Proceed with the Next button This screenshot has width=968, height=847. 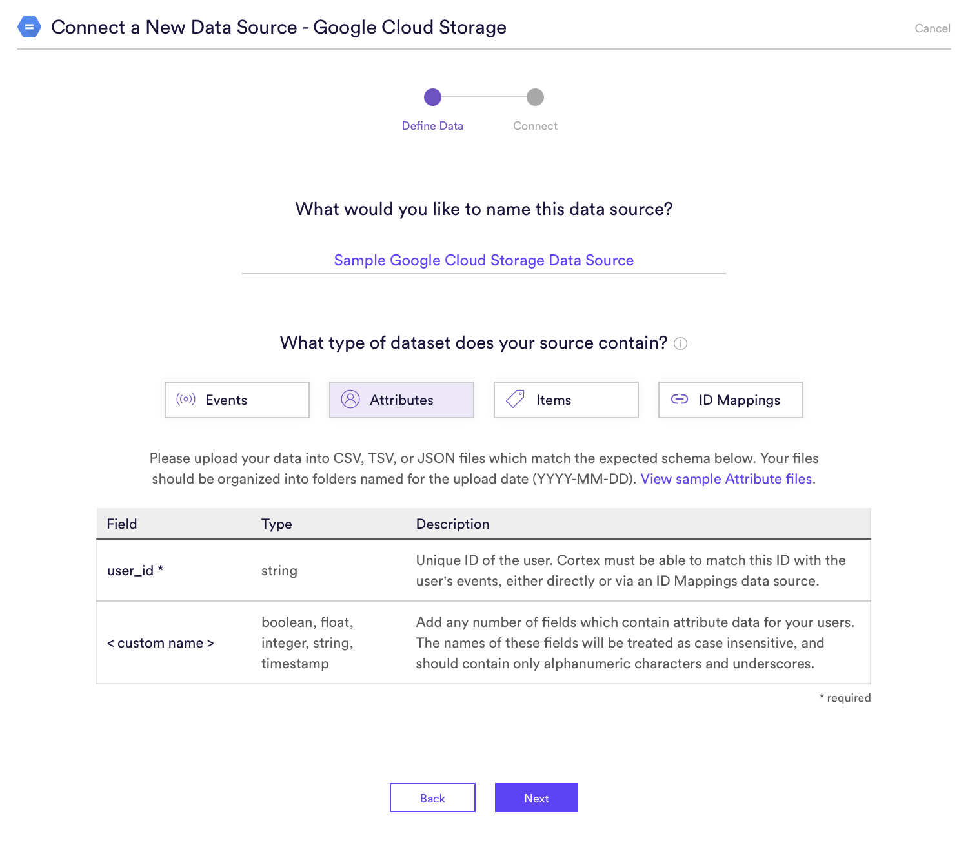536,798
